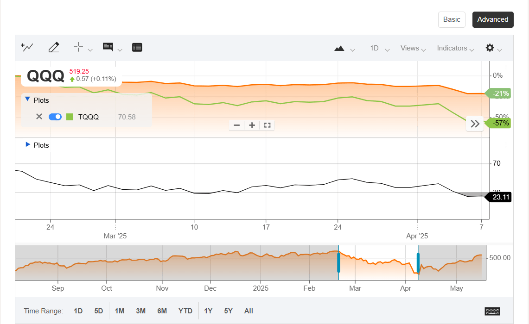
Task: Click the annotation comment icon
Action: (108, 47)
